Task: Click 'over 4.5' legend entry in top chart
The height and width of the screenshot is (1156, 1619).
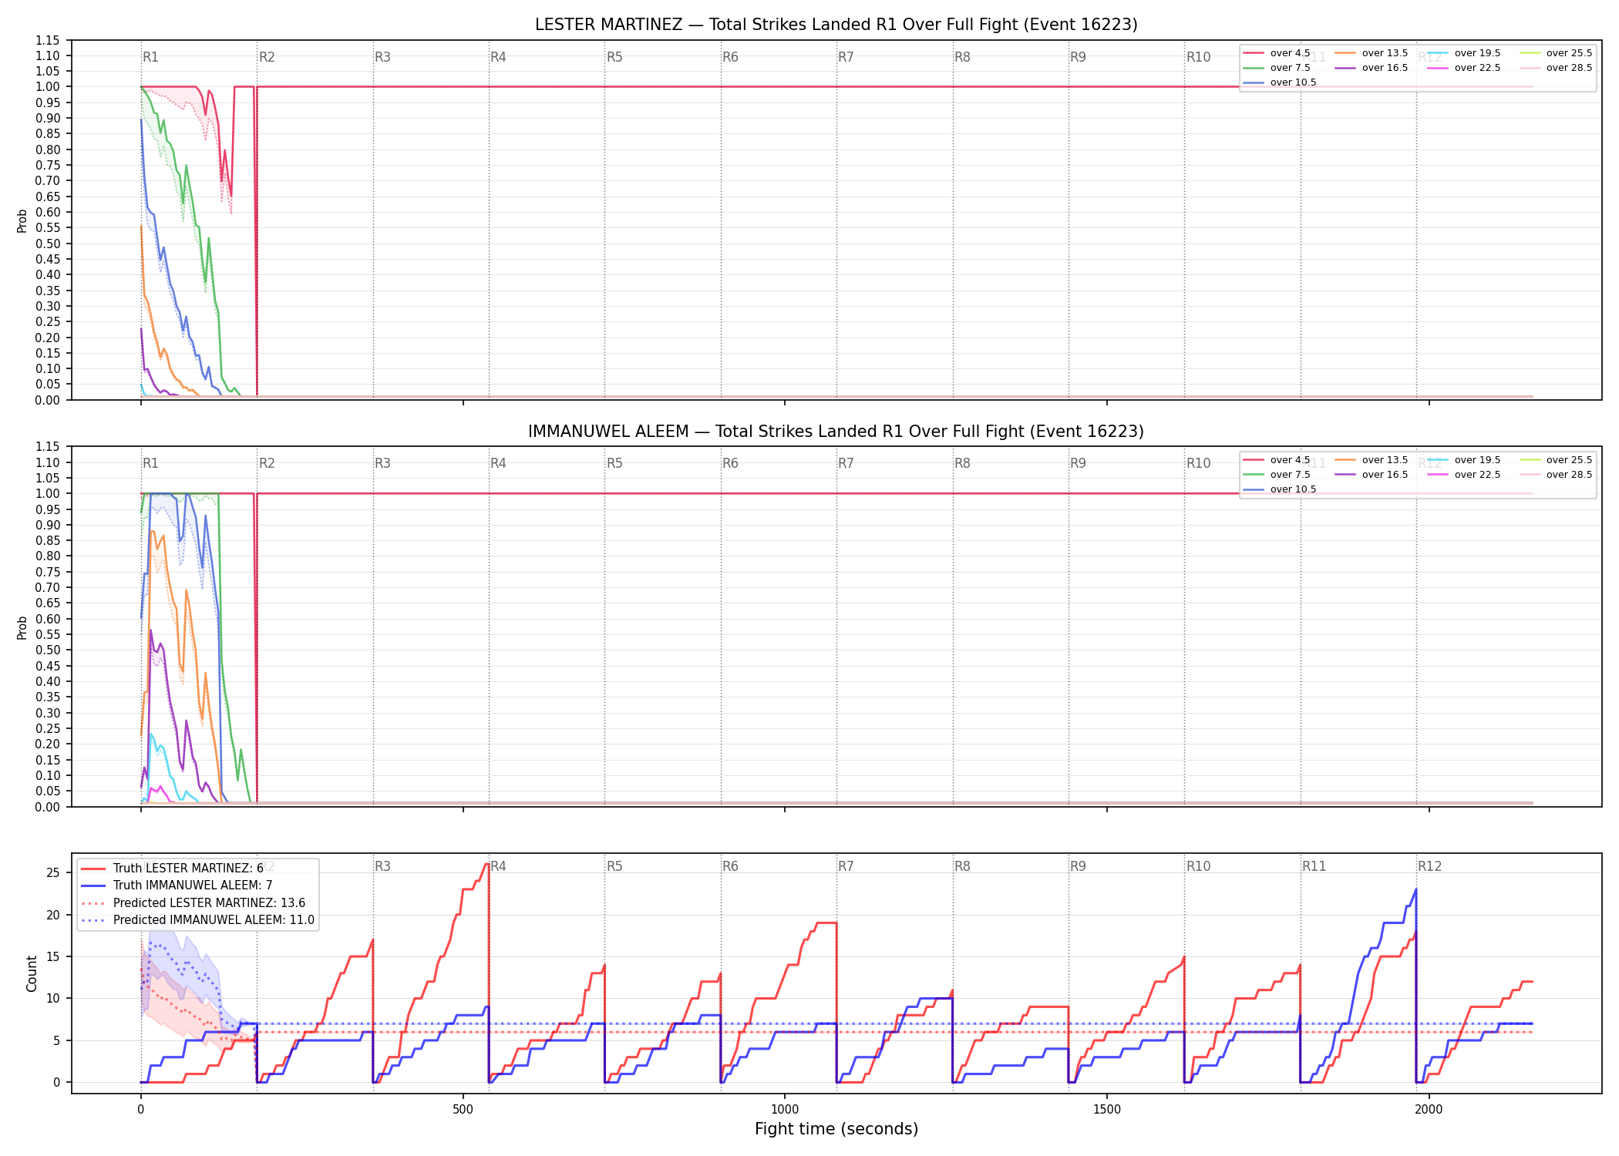Action: point(1277,53)
